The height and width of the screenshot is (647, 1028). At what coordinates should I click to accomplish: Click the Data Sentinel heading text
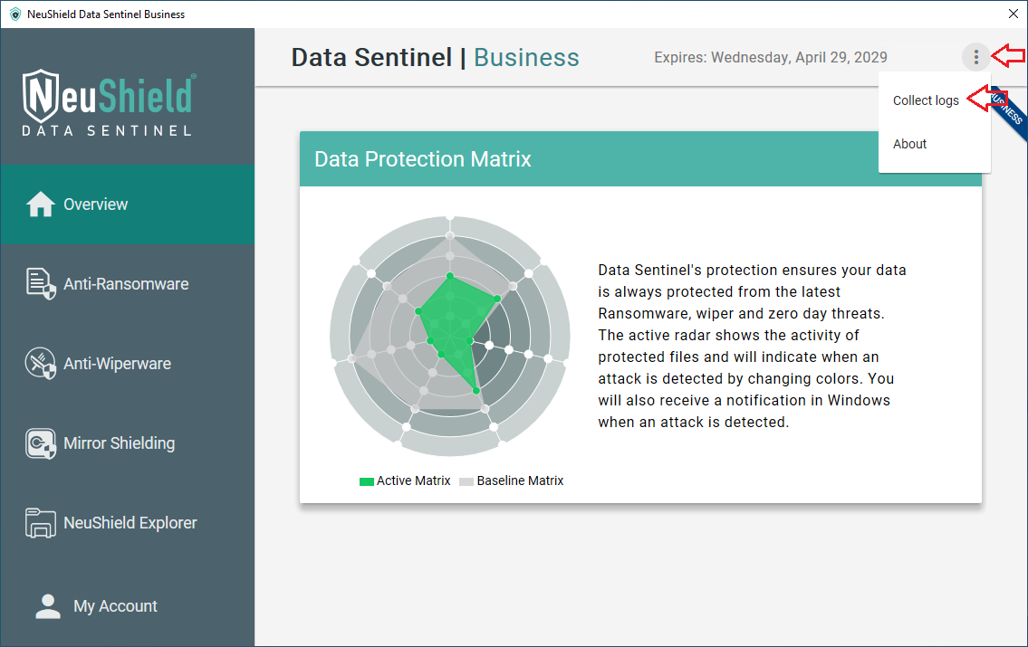371,58
